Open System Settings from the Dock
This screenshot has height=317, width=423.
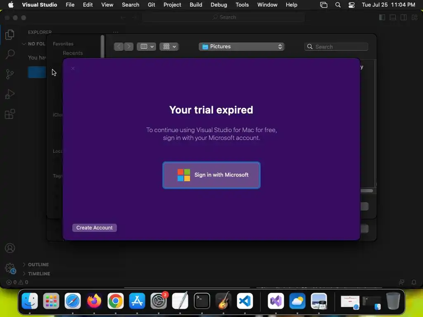click(159, 301)
